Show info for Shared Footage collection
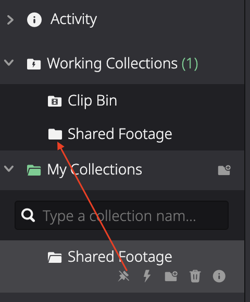The image size is (250, 302). point(219,276)
